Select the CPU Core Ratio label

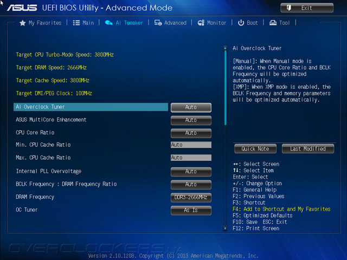pos(35,133)
